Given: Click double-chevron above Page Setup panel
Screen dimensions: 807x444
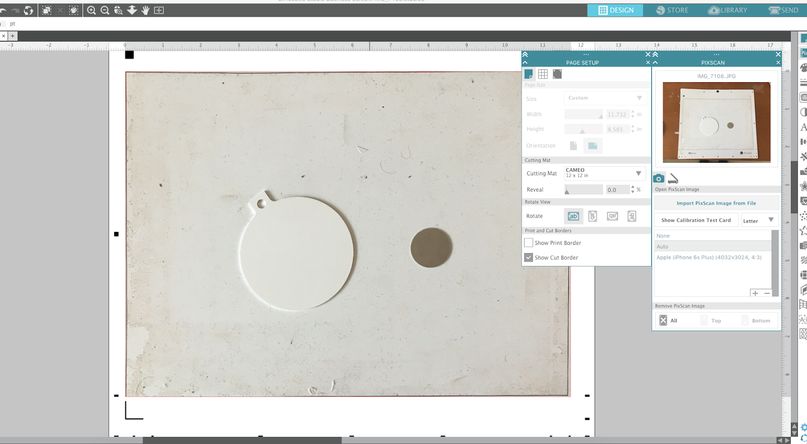Looking at the screenshot, I should click(525, 54).
